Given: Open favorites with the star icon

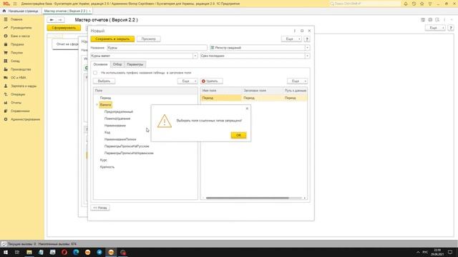Looking at the screenshot, I should click(422, 4).
